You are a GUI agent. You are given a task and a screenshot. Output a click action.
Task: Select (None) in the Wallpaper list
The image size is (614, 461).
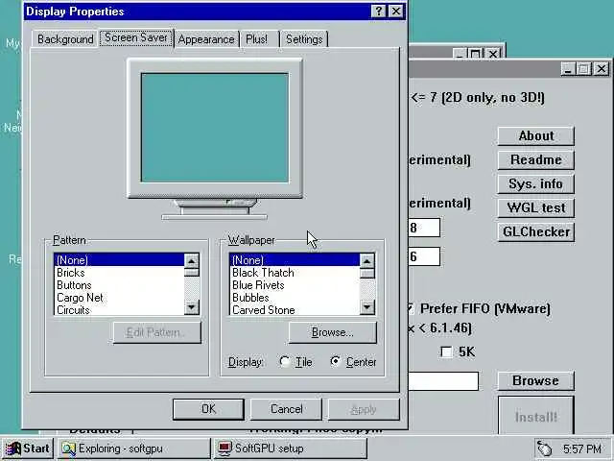[x=295, y=260]
